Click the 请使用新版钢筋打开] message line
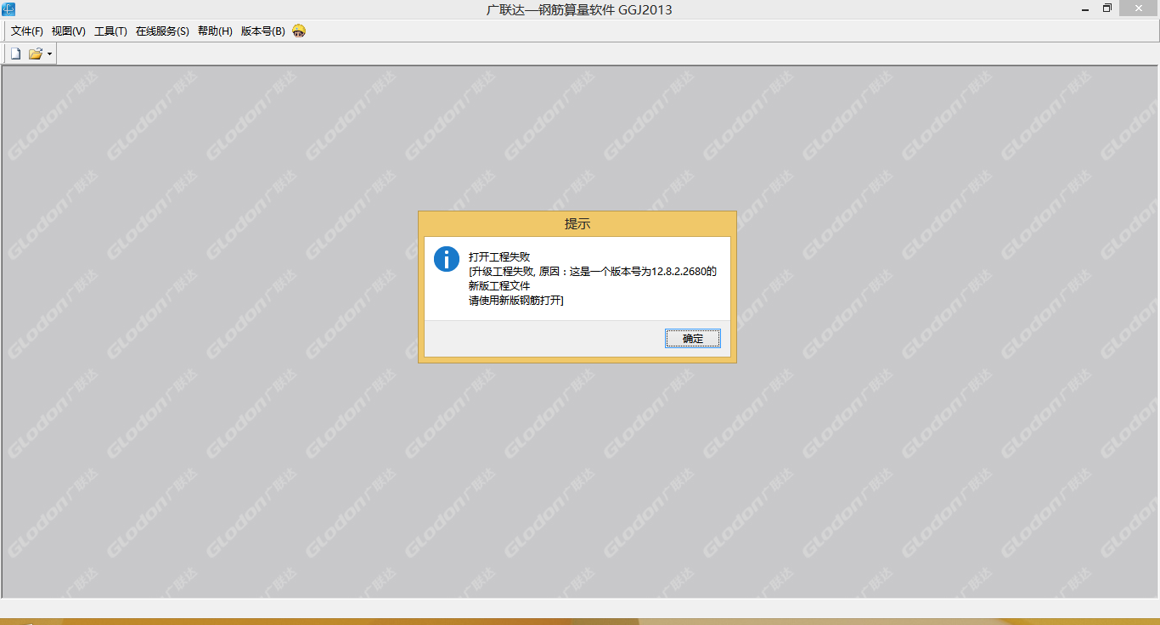The image size is (1160, 625). 516,301
